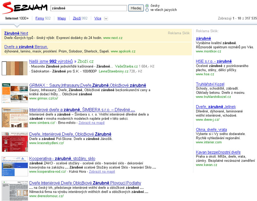The image size is (257, 201).
Task: Click the Reklama Sklik label in yellow box
Action: click(179, 33)
